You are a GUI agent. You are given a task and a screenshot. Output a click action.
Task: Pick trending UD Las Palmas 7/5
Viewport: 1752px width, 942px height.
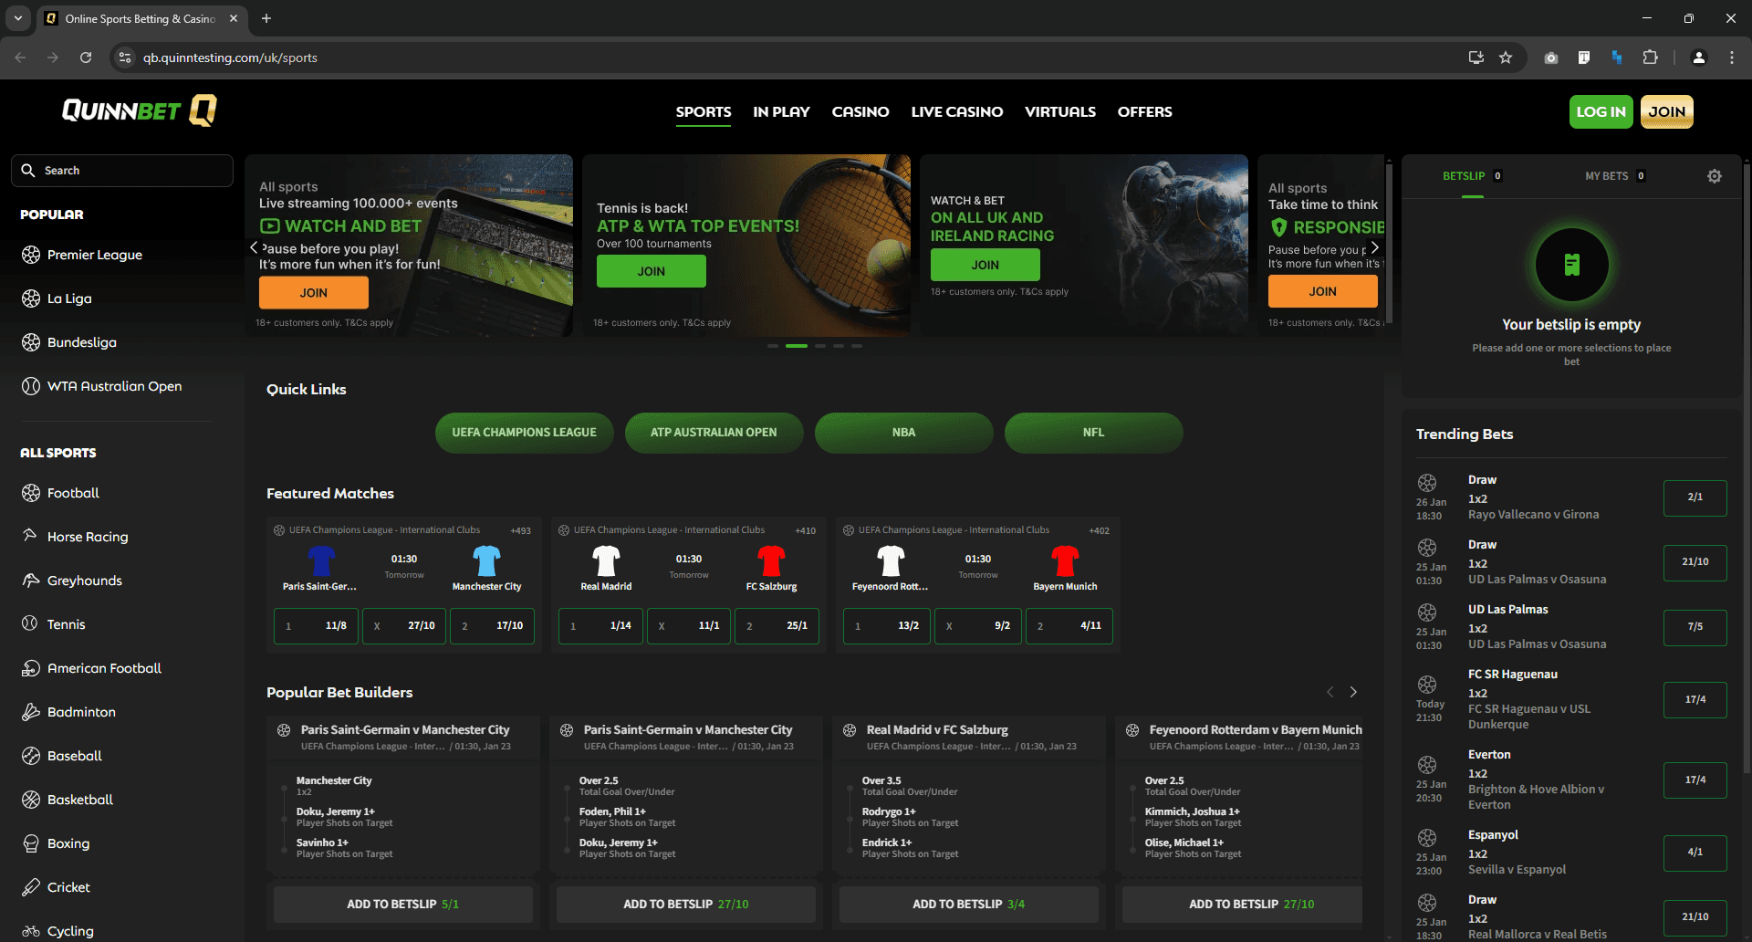coord(1695,627)
